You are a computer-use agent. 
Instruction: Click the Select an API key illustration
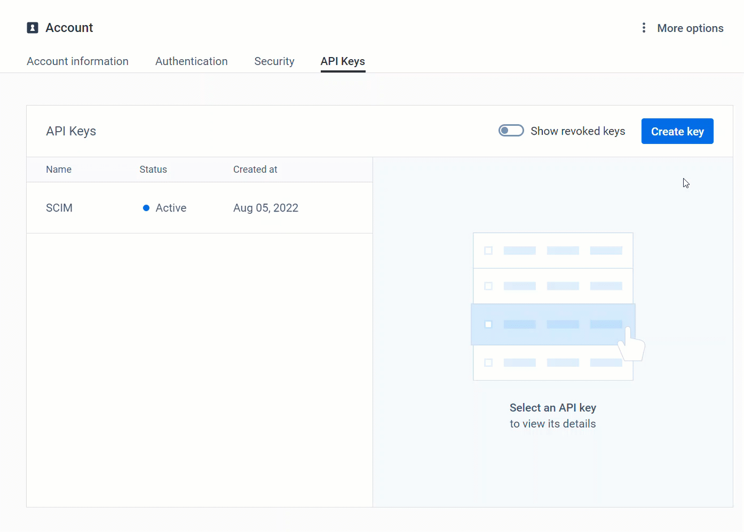(552, 306)
